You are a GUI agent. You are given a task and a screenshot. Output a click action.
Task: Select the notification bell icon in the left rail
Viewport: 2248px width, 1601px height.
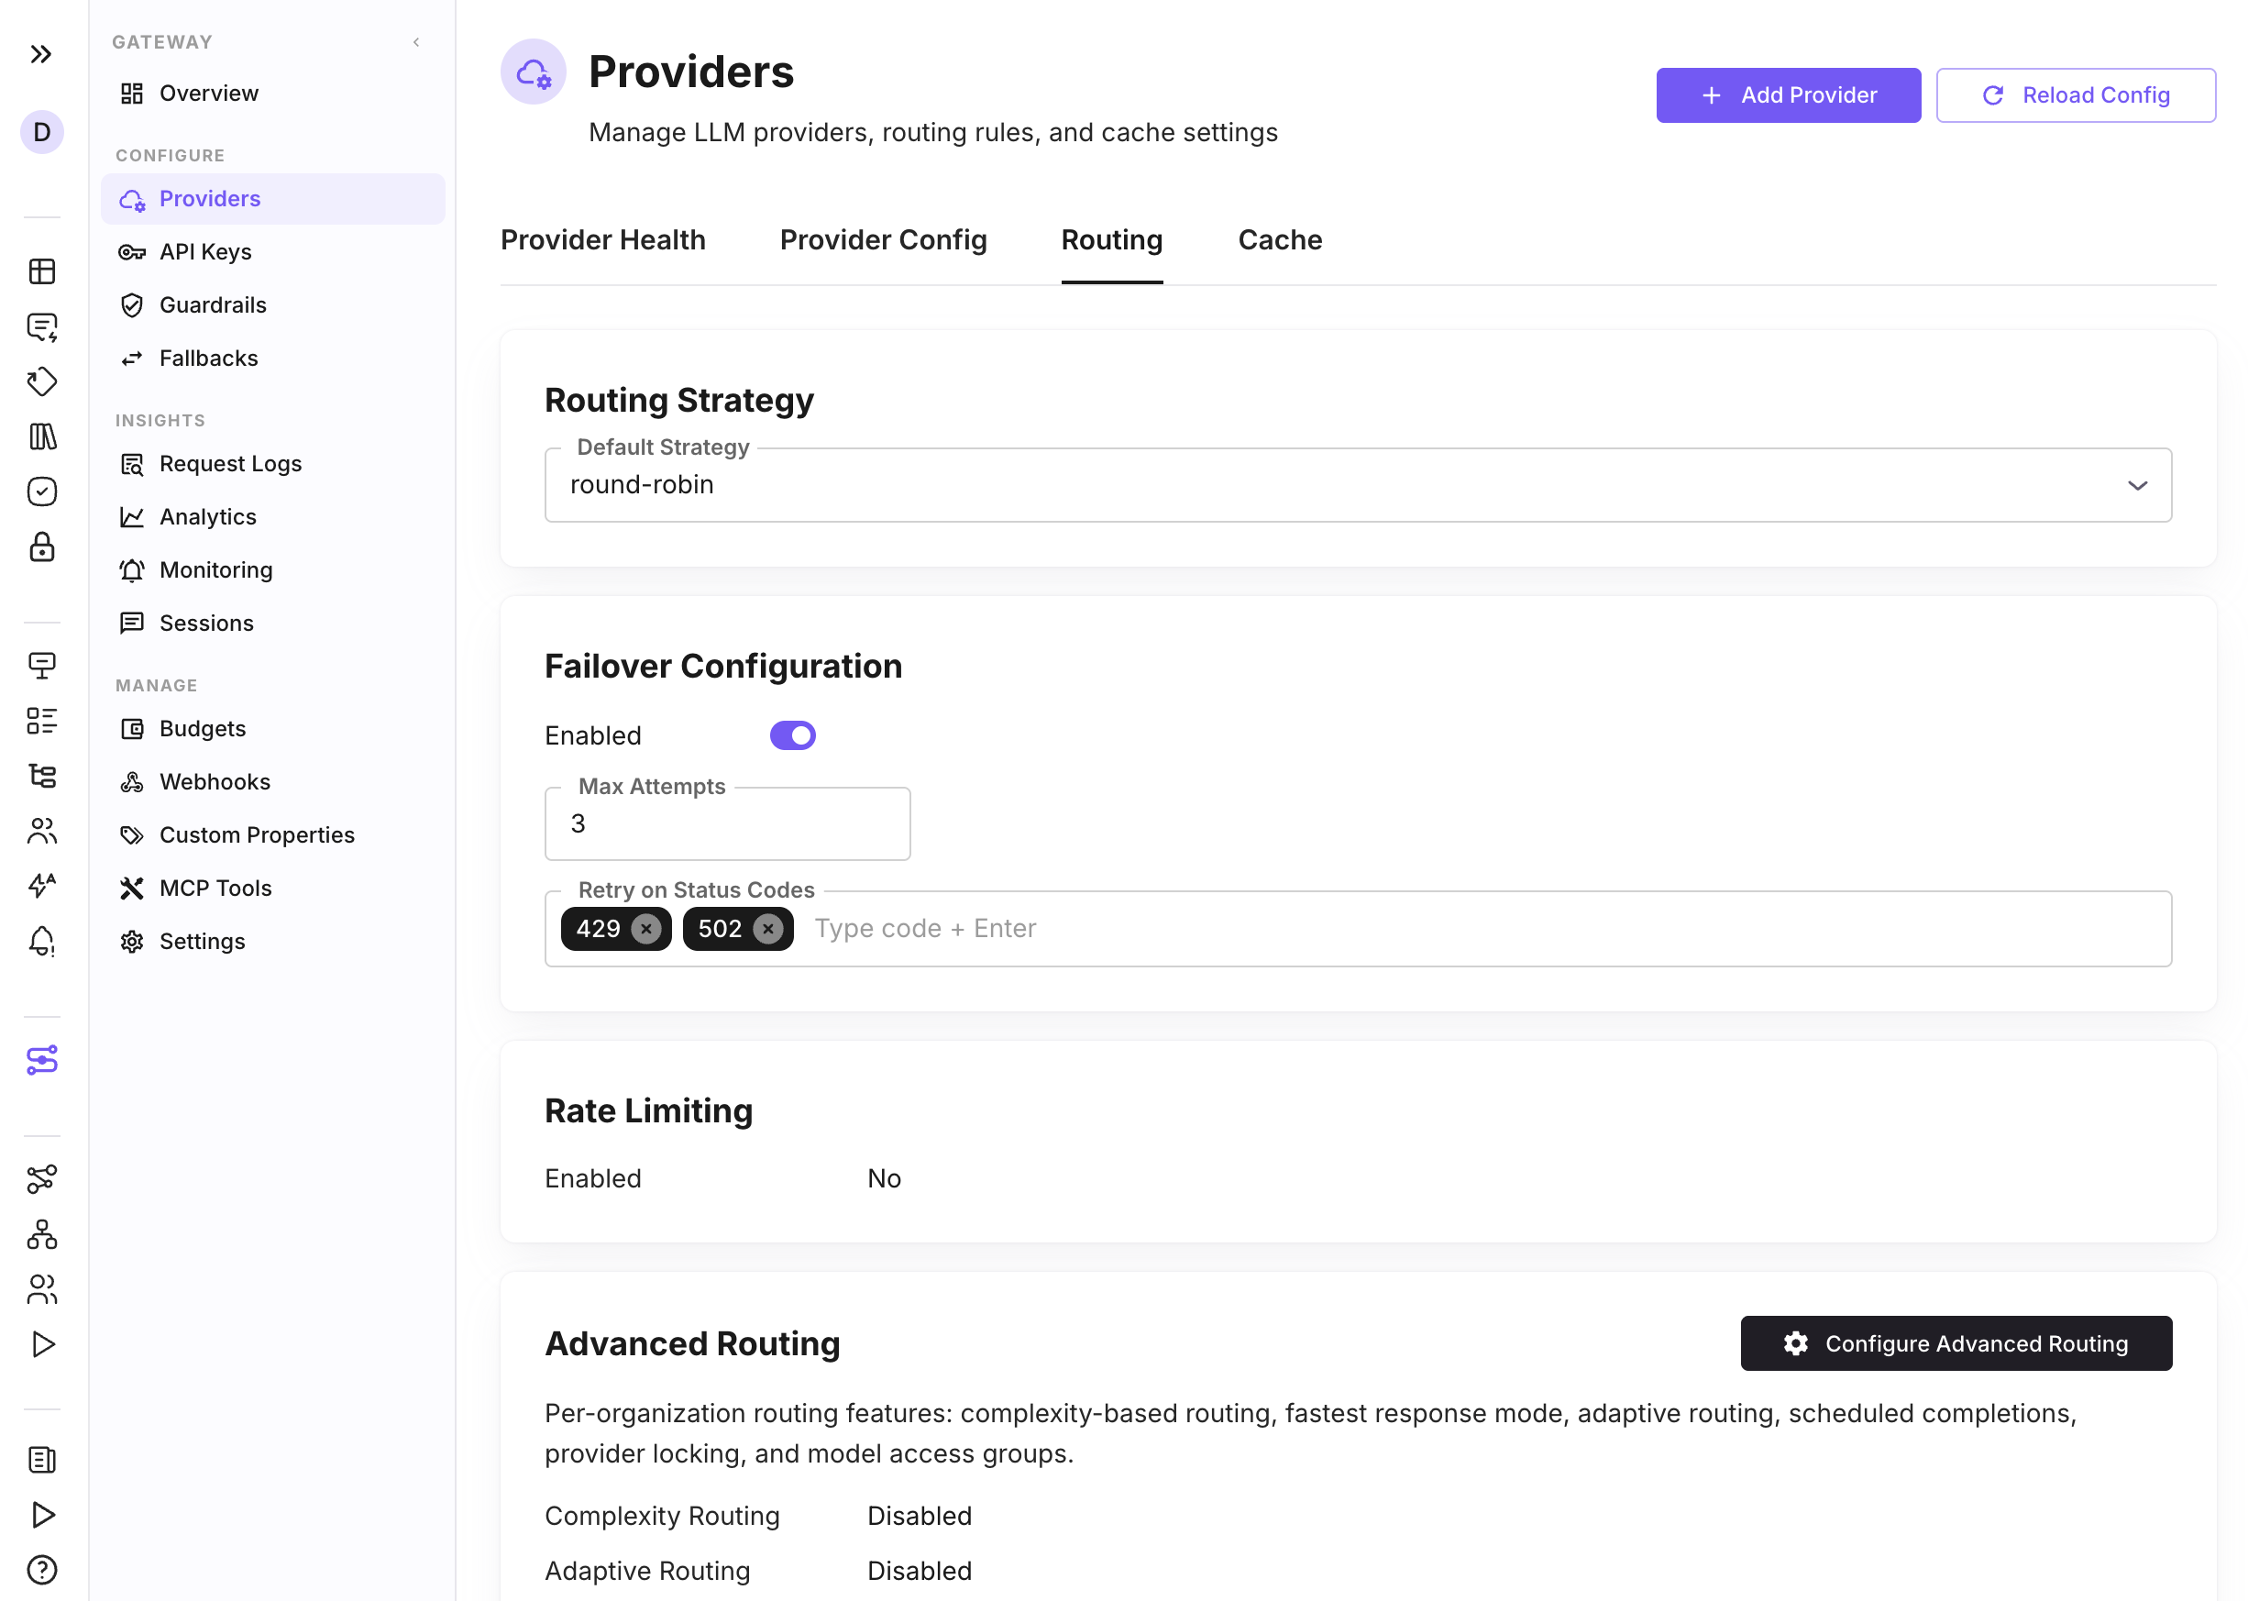point(41,942)
